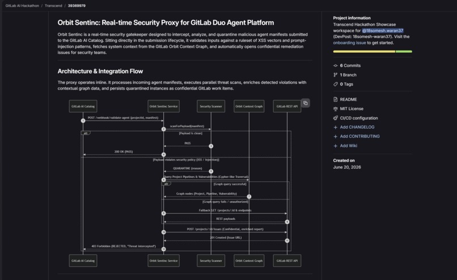Open the CI/CD configuration link
This screenshot has height=280, width=457.
(359, 118)
